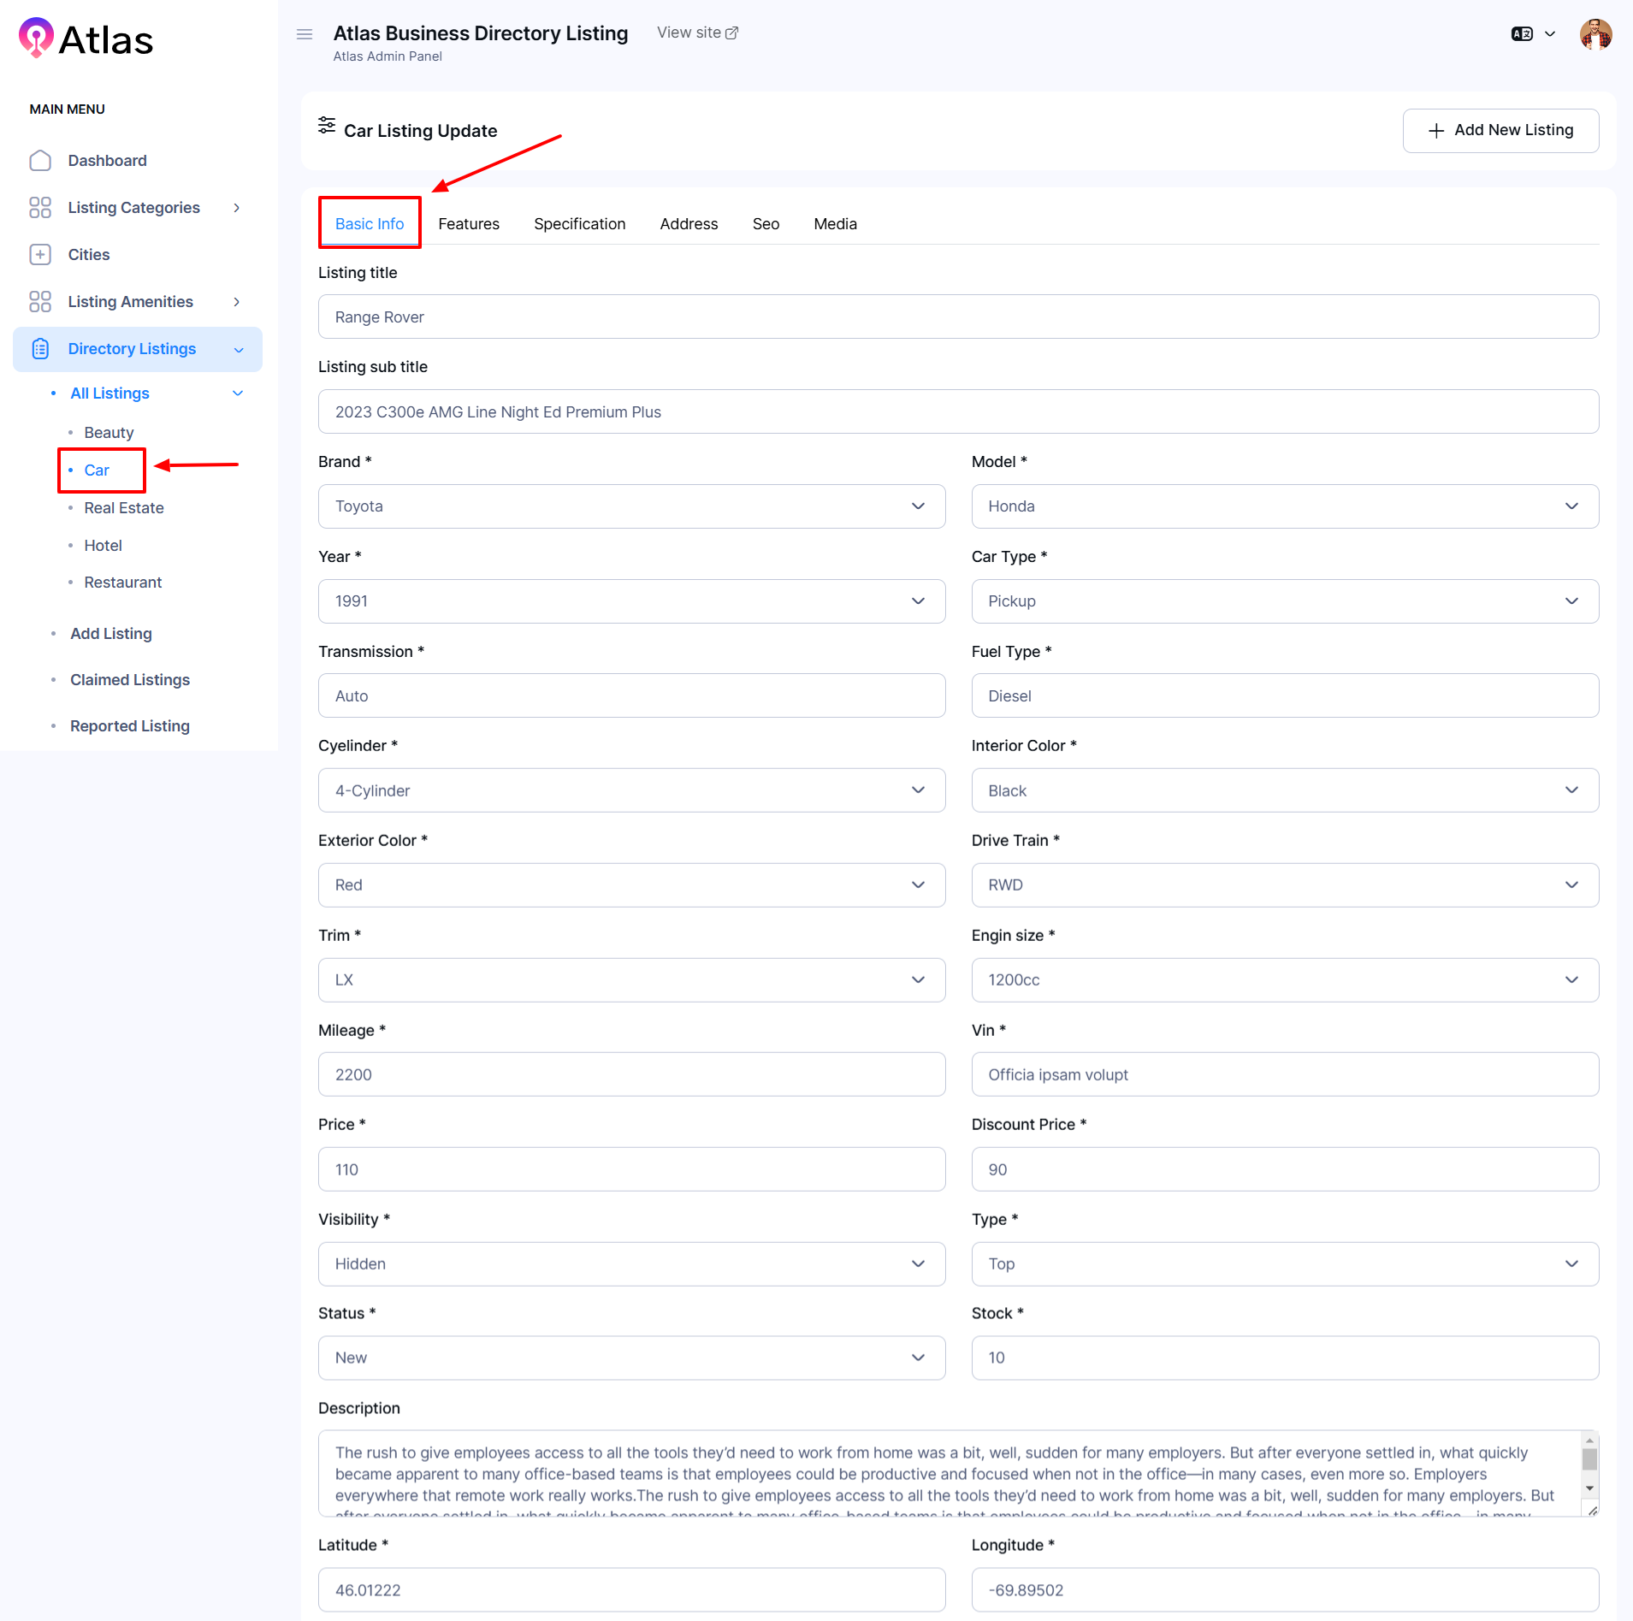The height and width of the screenshot is (1621, 1633).
Task: Expand the Listing Amenities menu
Action: point(236,302)
